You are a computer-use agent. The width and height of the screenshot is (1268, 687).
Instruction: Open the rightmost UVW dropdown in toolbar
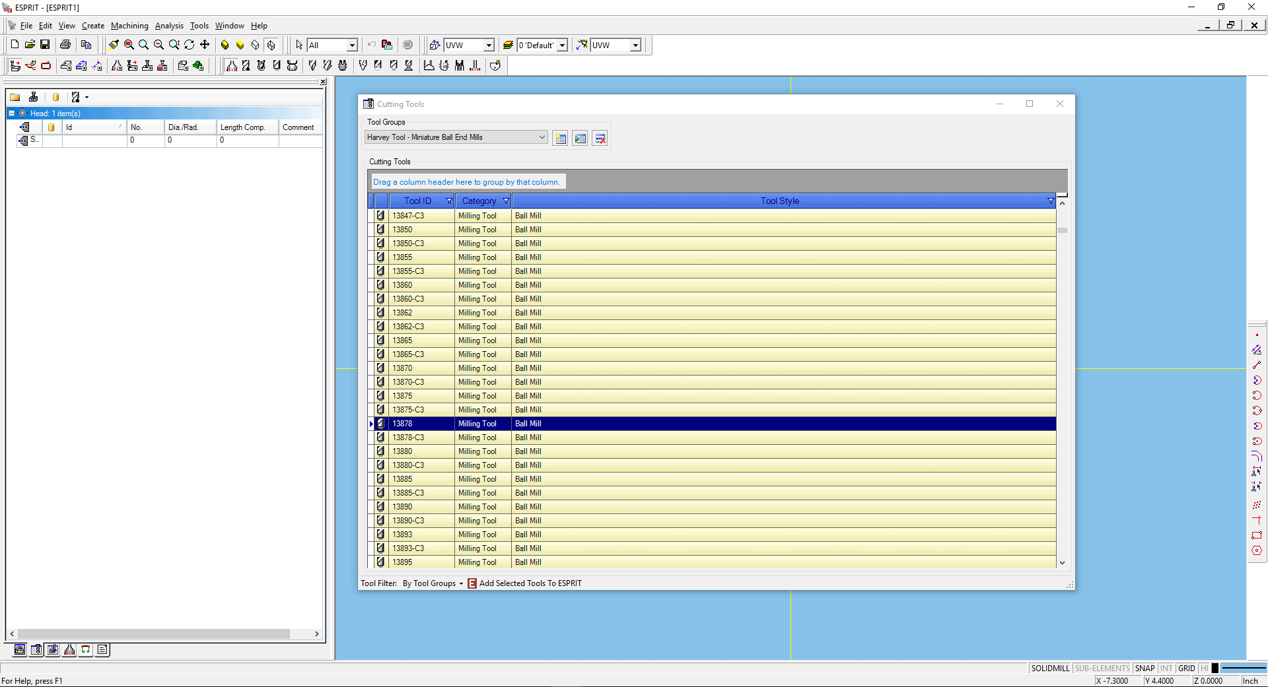pyautogui.click(x=635, y=45)
